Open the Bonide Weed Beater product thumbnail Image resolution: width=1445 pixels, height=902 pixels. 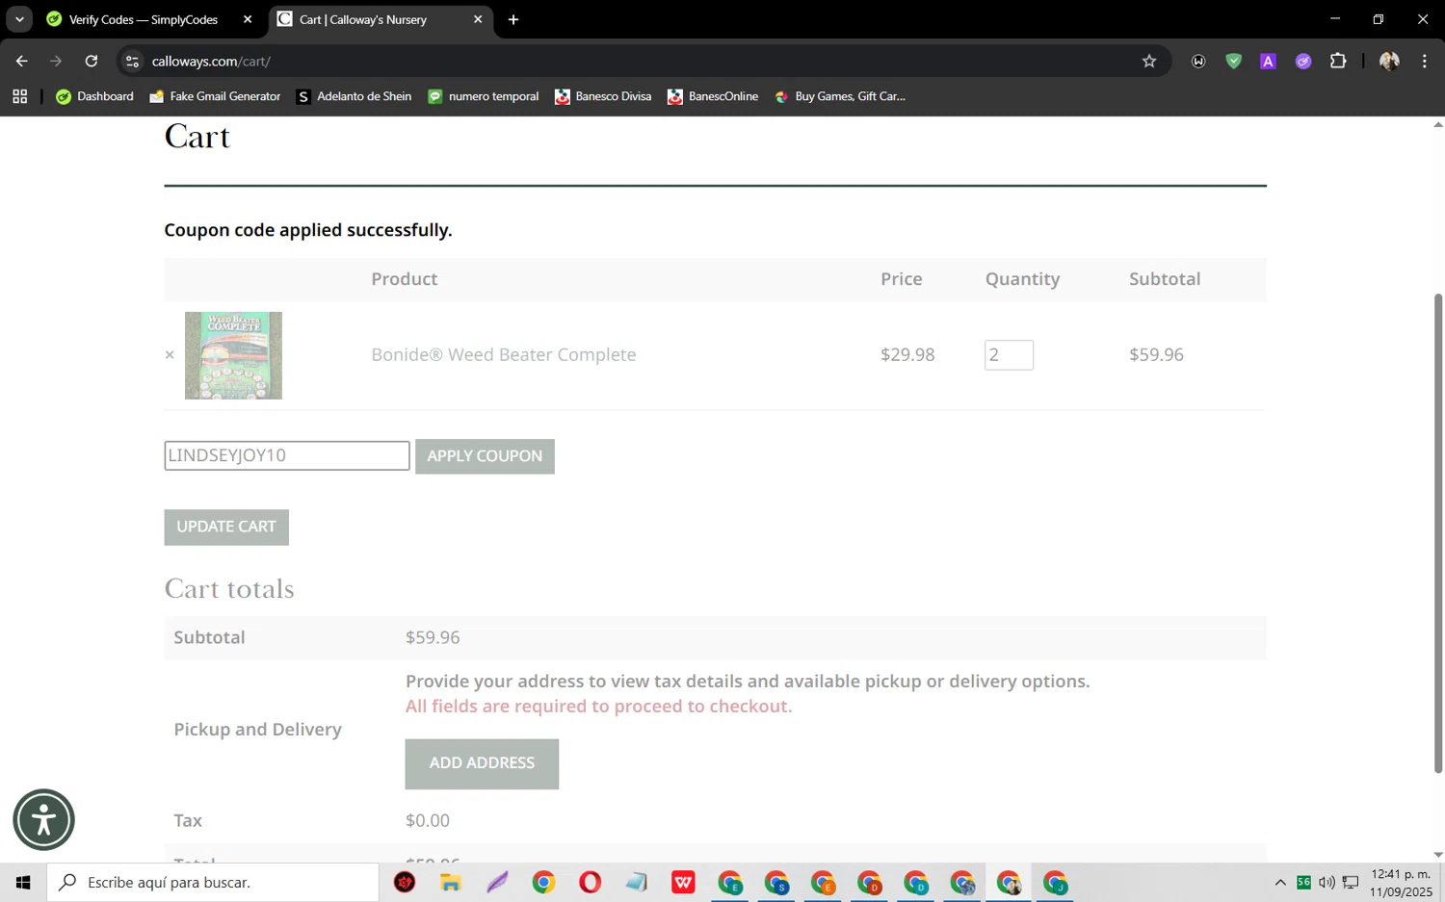tap(233, 355)
